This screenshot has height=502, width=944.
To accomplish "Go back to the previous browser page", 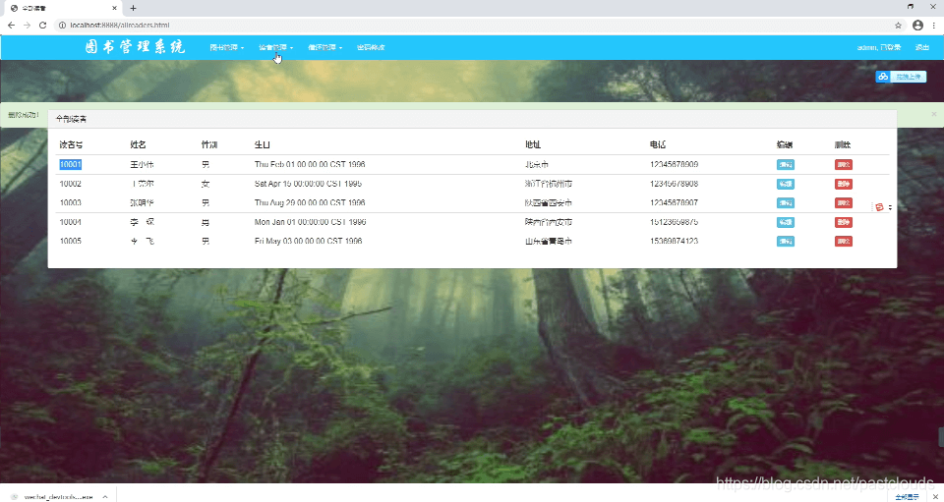I will tap(11, 26).
